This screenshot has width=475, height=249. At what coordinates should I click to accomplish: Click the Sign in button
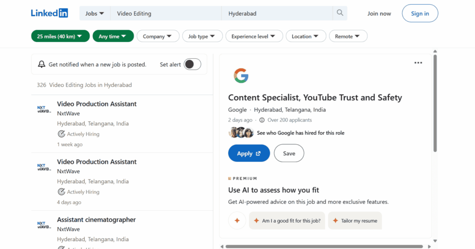coord(420,13)
